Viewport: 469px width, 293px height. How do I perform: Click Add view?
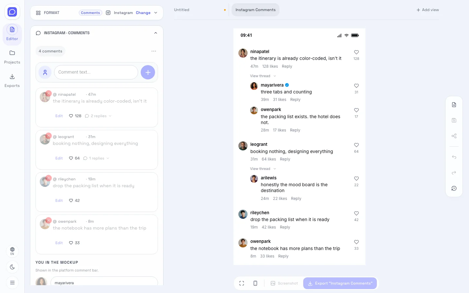(428, 10)
